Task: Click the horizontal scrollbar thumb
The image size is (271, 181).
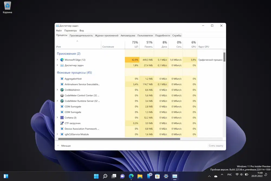Action: (119, 139)
